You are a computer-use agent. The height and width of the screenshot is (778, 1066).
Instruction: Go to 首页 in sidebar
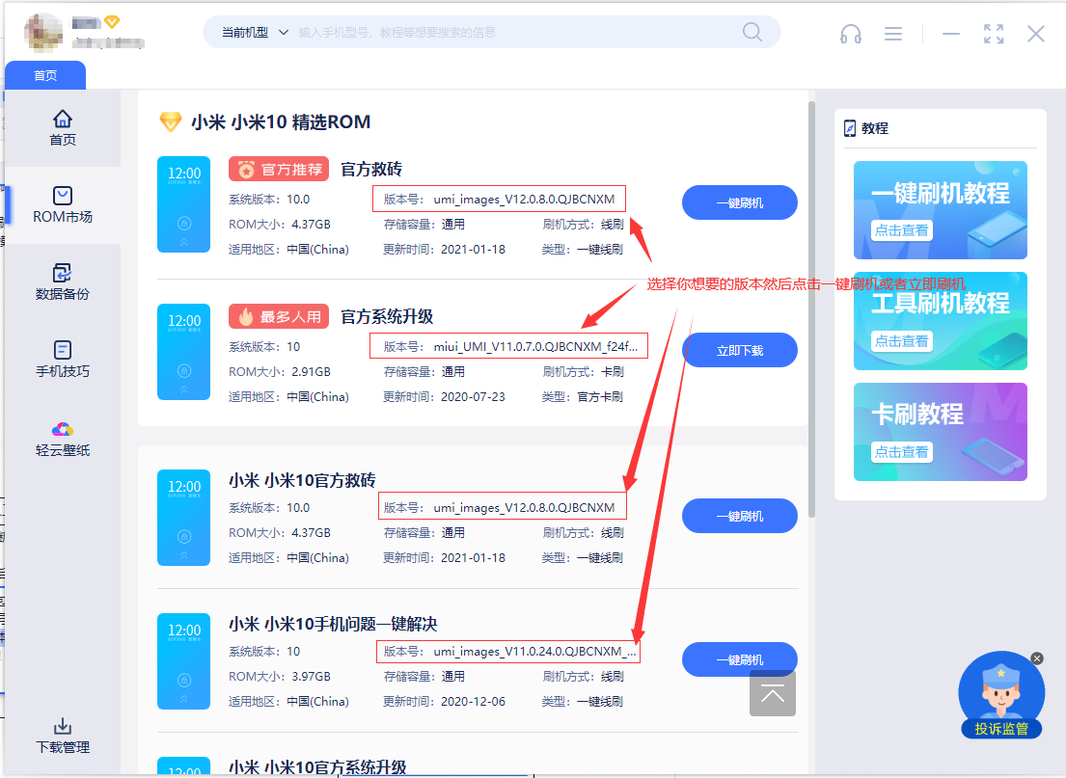[x=63, y=127]
